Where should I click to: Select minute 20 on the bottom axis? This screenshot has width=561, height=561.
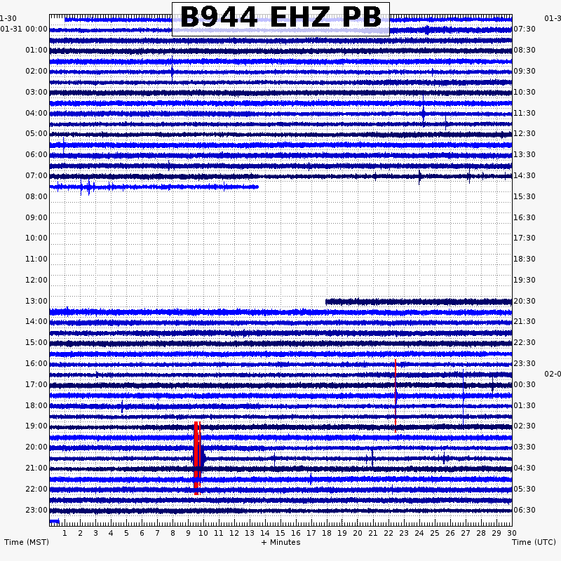pos(358,533)
